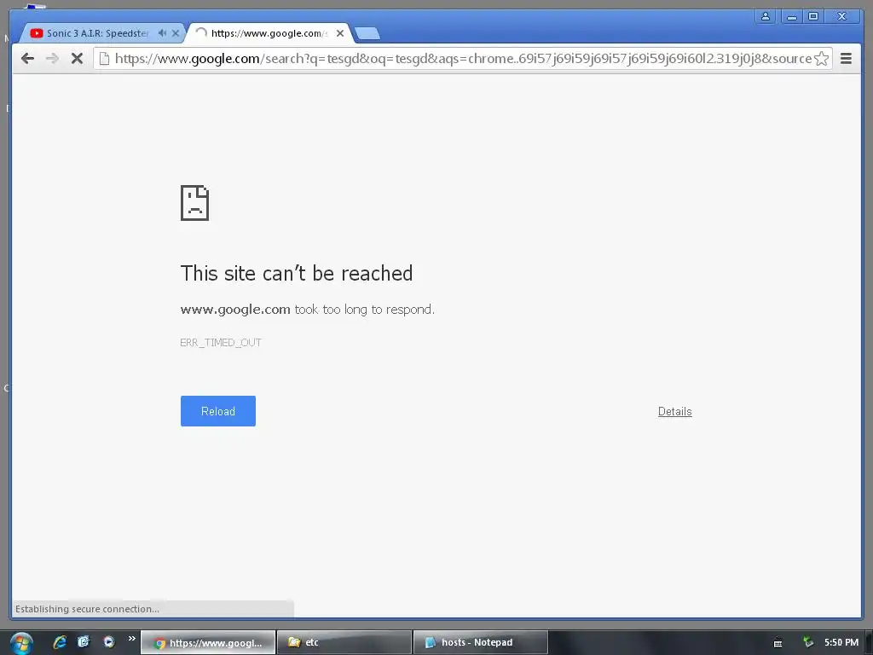Open the Windows Start menu
Image resolution: width=873 pixels, height=655 pixels.
coord(21,643)
